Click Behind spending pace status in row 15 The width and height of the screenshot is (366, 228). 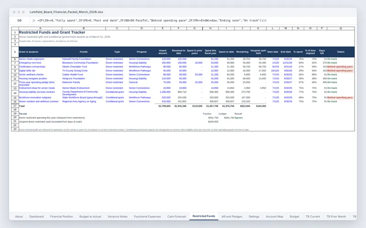(340, 98)
